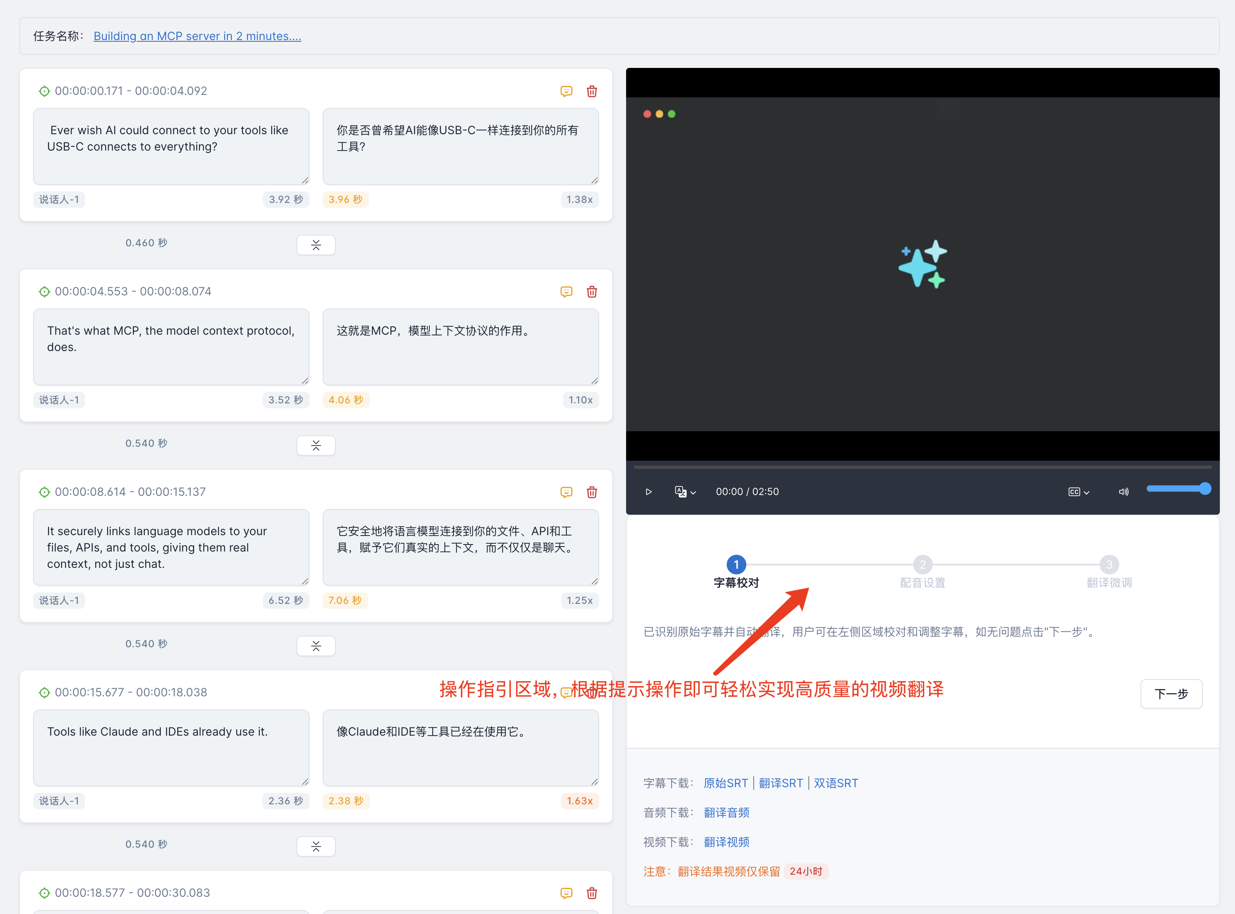
Task: Delete subtitle segment starting 00:00:04.553
Action: [x=592, y=292]
